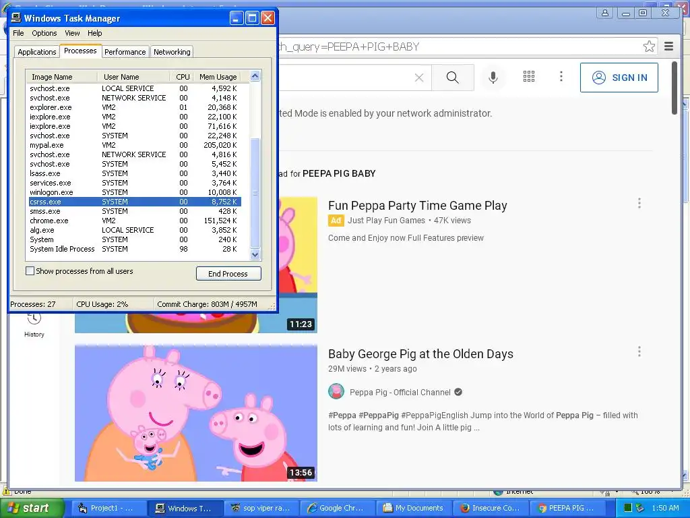
Task: Select the lsass.exe process row
Action: pos(135,173)
